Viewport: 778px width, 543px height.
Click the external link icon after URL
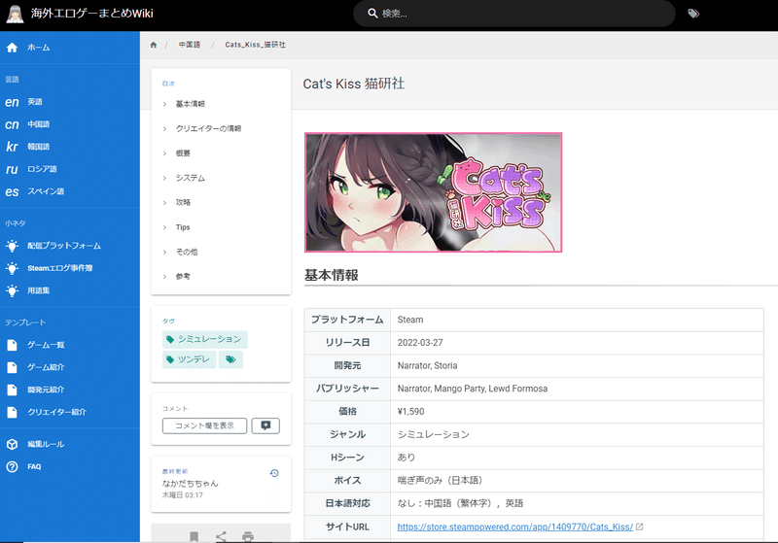tap(640, 526)
